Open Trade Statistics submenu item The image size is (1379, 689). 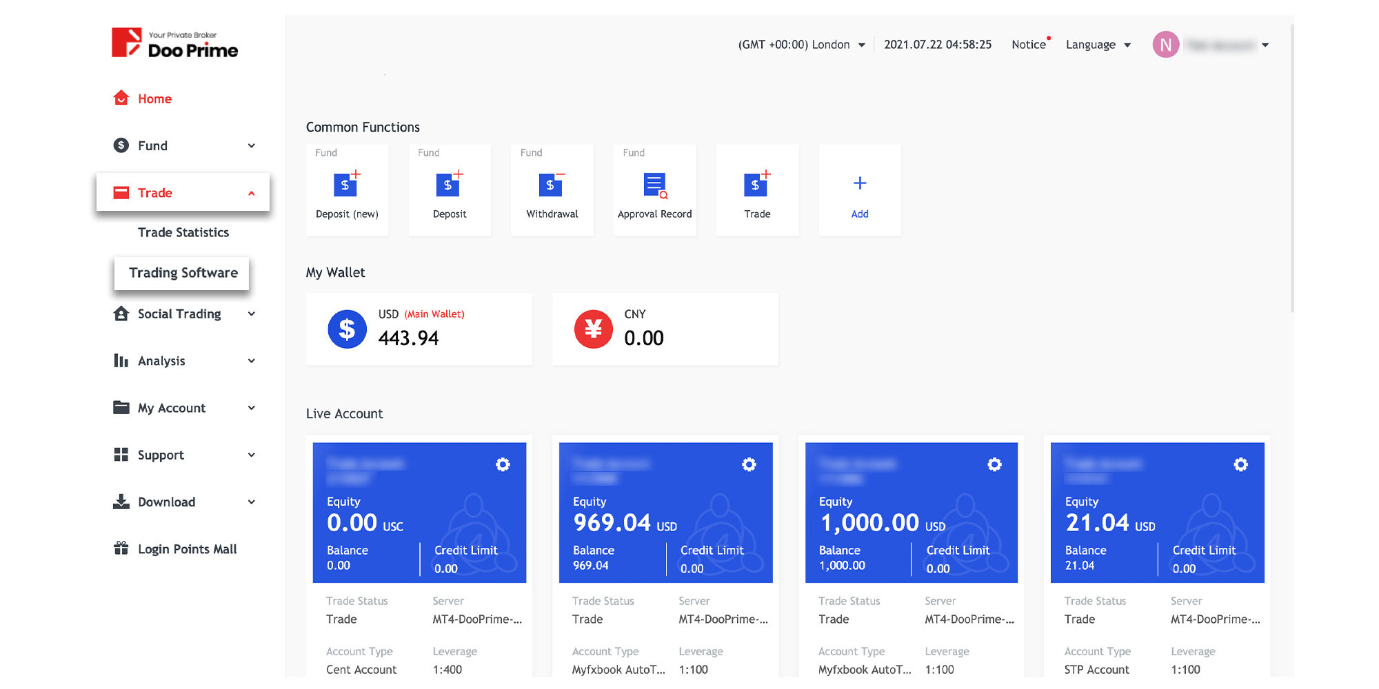pyautogui.click(x=183, y=233)
